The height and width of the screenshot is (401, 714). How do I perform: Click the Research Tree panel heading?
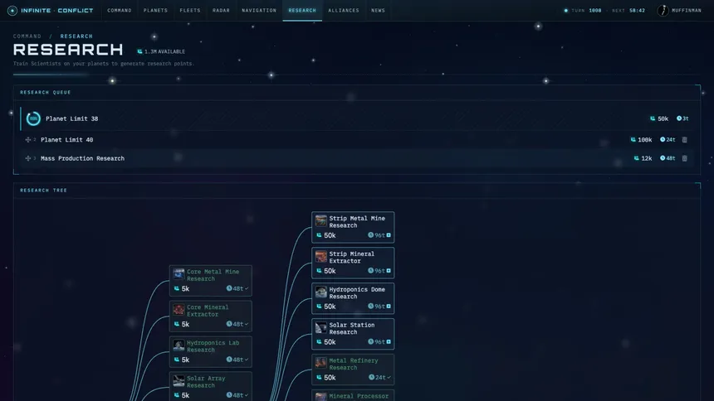(x=44, y=191)
